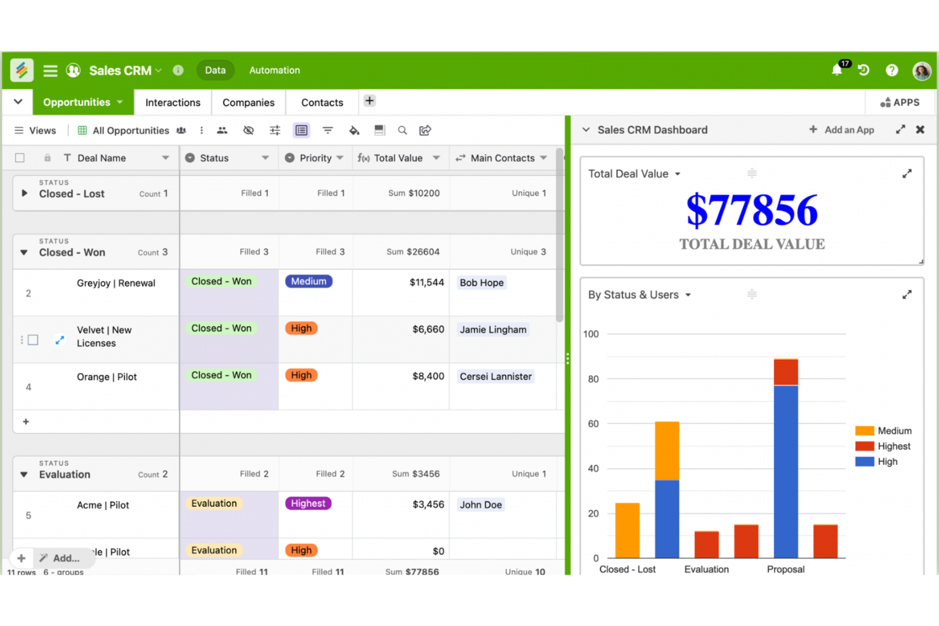Click the blue High color legend swatch
Viewport: 939px width, 626px height.
coord(864,461)
